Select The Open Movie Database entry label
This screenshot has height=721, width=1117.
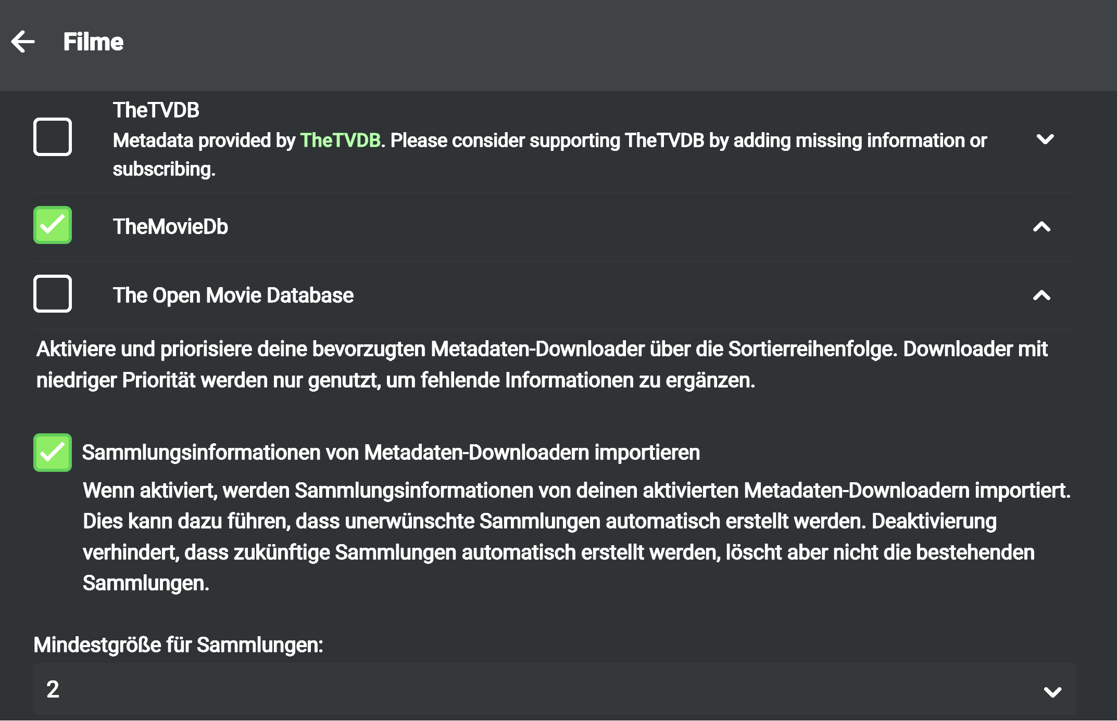(x=233, y=295)
